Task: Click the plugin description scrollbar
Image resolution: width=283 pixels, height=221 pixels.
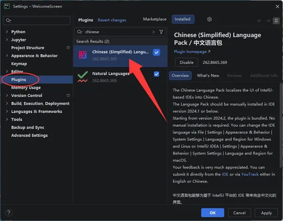Action: click(x=281, y=126)
